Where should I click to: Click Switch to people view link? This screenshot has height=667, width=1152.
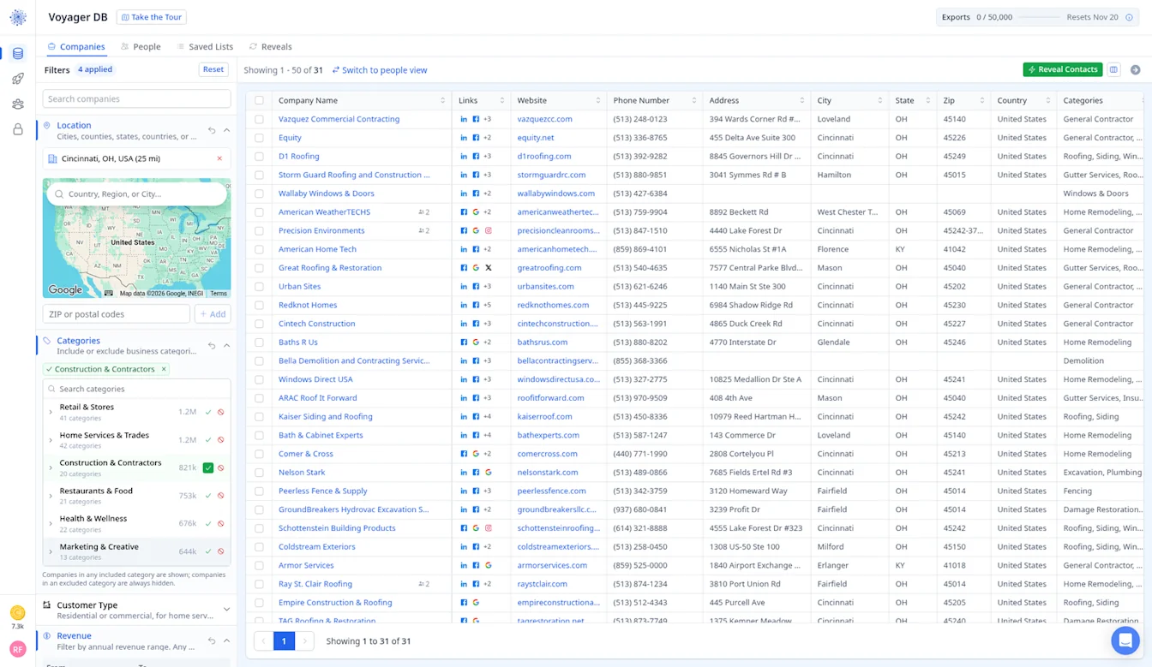tap(380, 70)
